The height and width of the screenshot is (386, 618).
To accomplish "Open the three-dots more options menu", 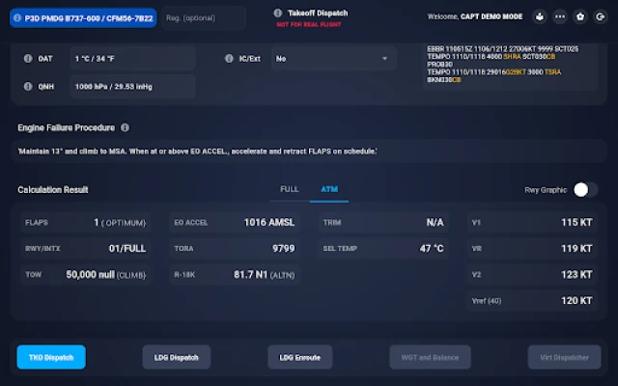I will coord(559,16).
